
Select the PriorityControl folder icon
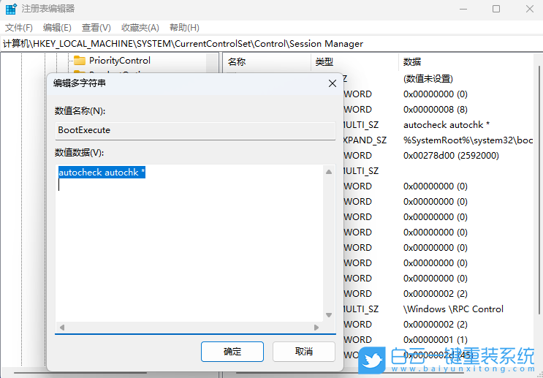pos(80,61)
